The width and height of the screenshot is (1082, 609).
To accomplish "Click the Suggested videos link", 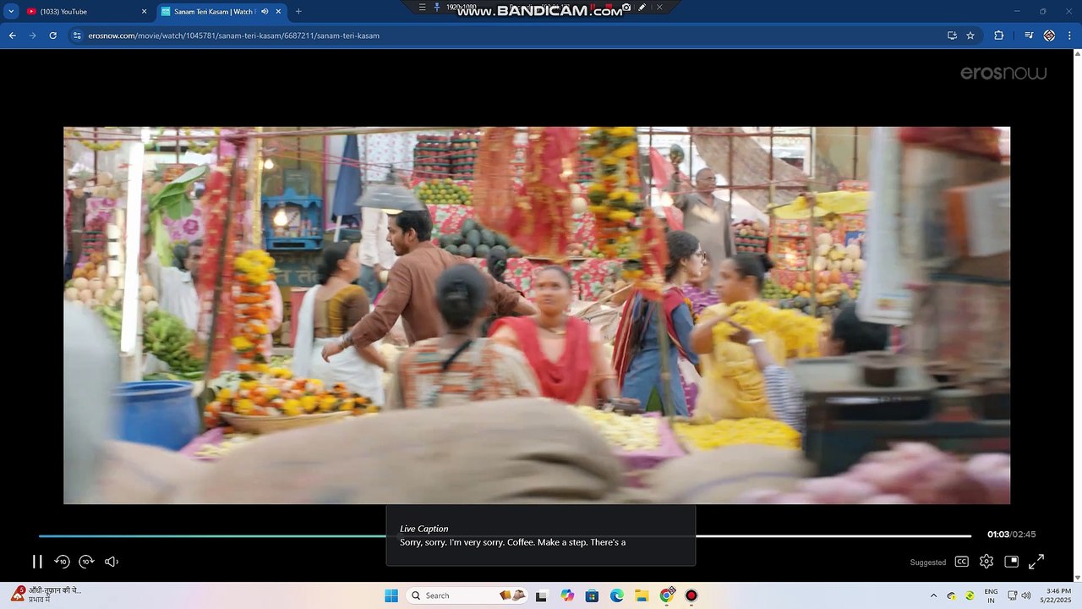I will (x=927, y=562).
